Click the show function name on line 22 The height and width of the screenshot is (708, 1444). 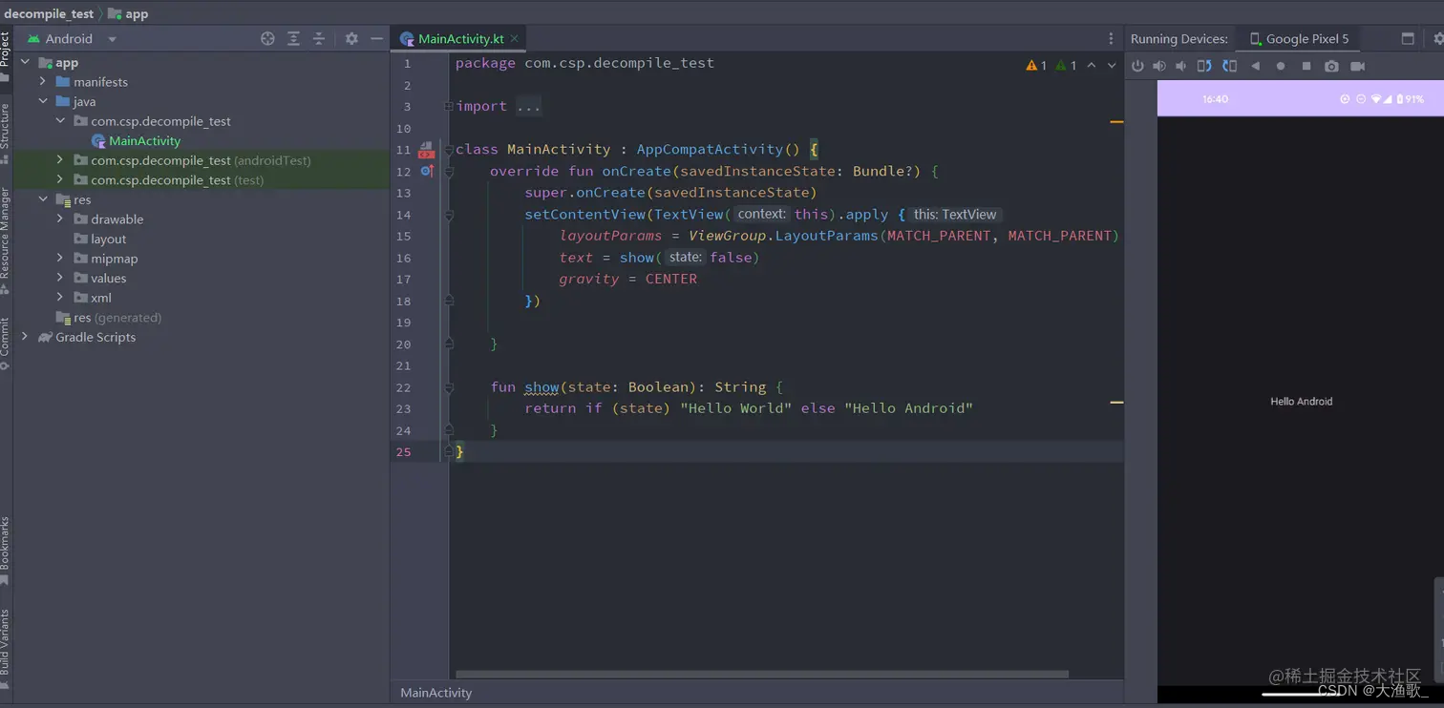[541, 386]
